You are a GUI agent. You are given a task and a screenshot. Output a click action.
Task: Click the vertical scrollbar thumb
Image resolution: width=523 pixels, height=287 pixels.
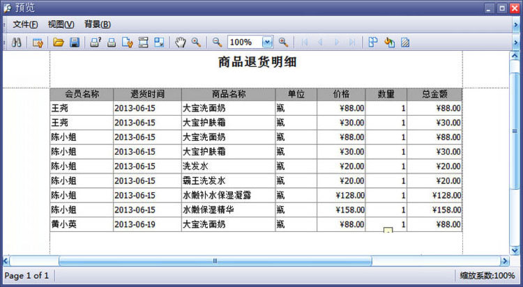coord(515,132)
